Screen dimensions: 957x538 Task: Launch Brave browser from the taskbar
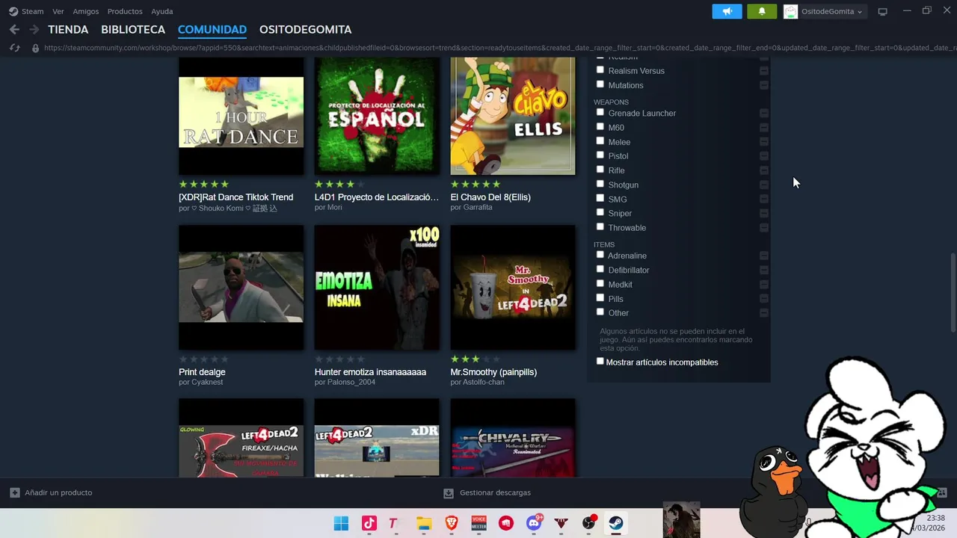click(452, 523)
